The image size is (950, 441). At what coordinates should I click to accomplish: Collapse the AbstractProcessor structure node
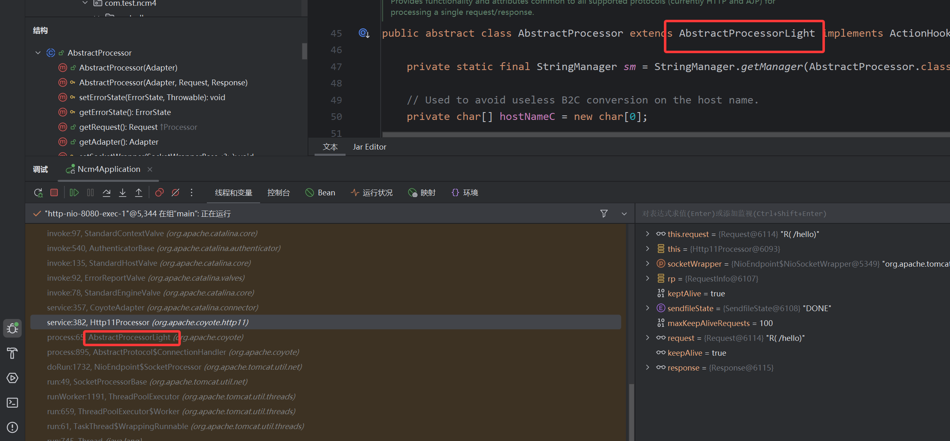click(38, 53)
